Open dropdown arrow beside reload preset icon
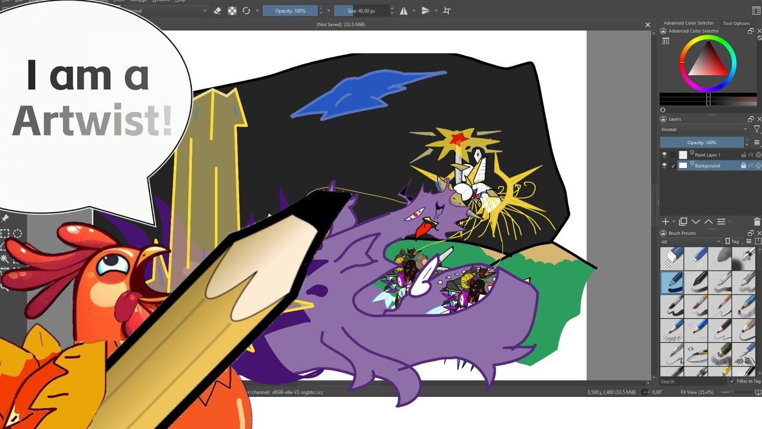762x429 pixels. coord(256,11)
